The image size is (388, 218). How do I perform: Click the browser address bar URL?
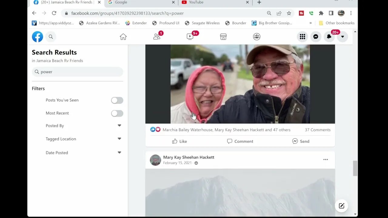[x=127, y=13]
